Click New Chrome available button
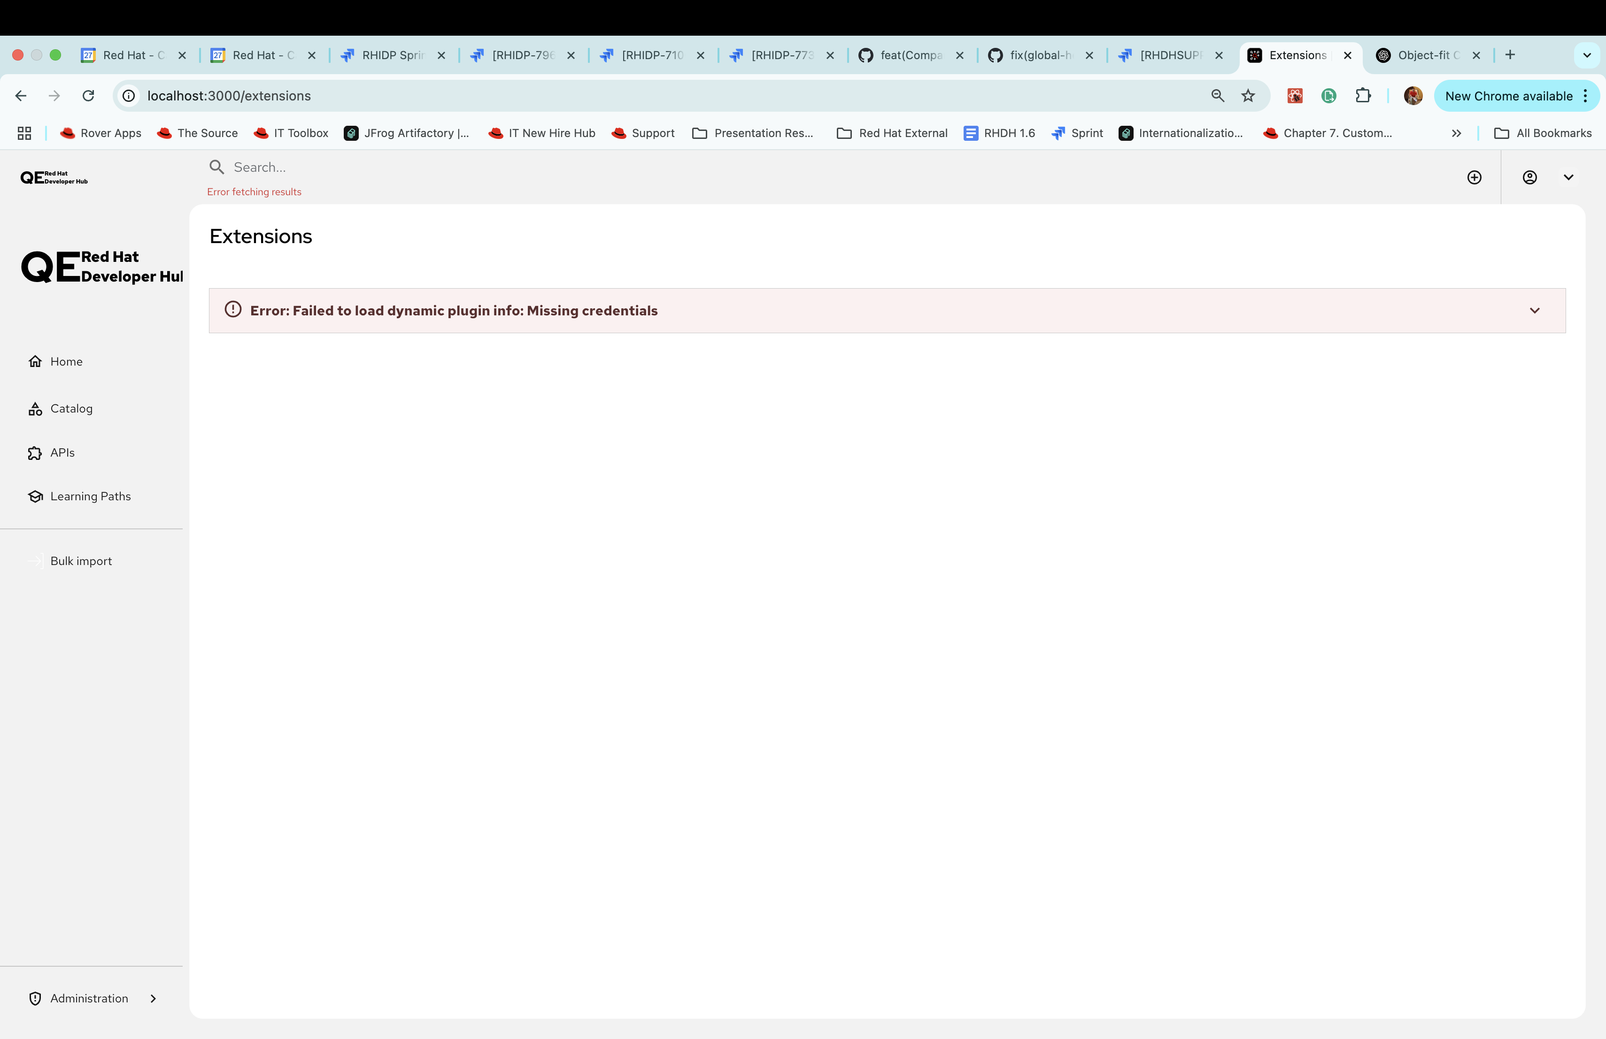Image resolution: width=1606 pixels, height=1039 pixels. click(1508, 96)
